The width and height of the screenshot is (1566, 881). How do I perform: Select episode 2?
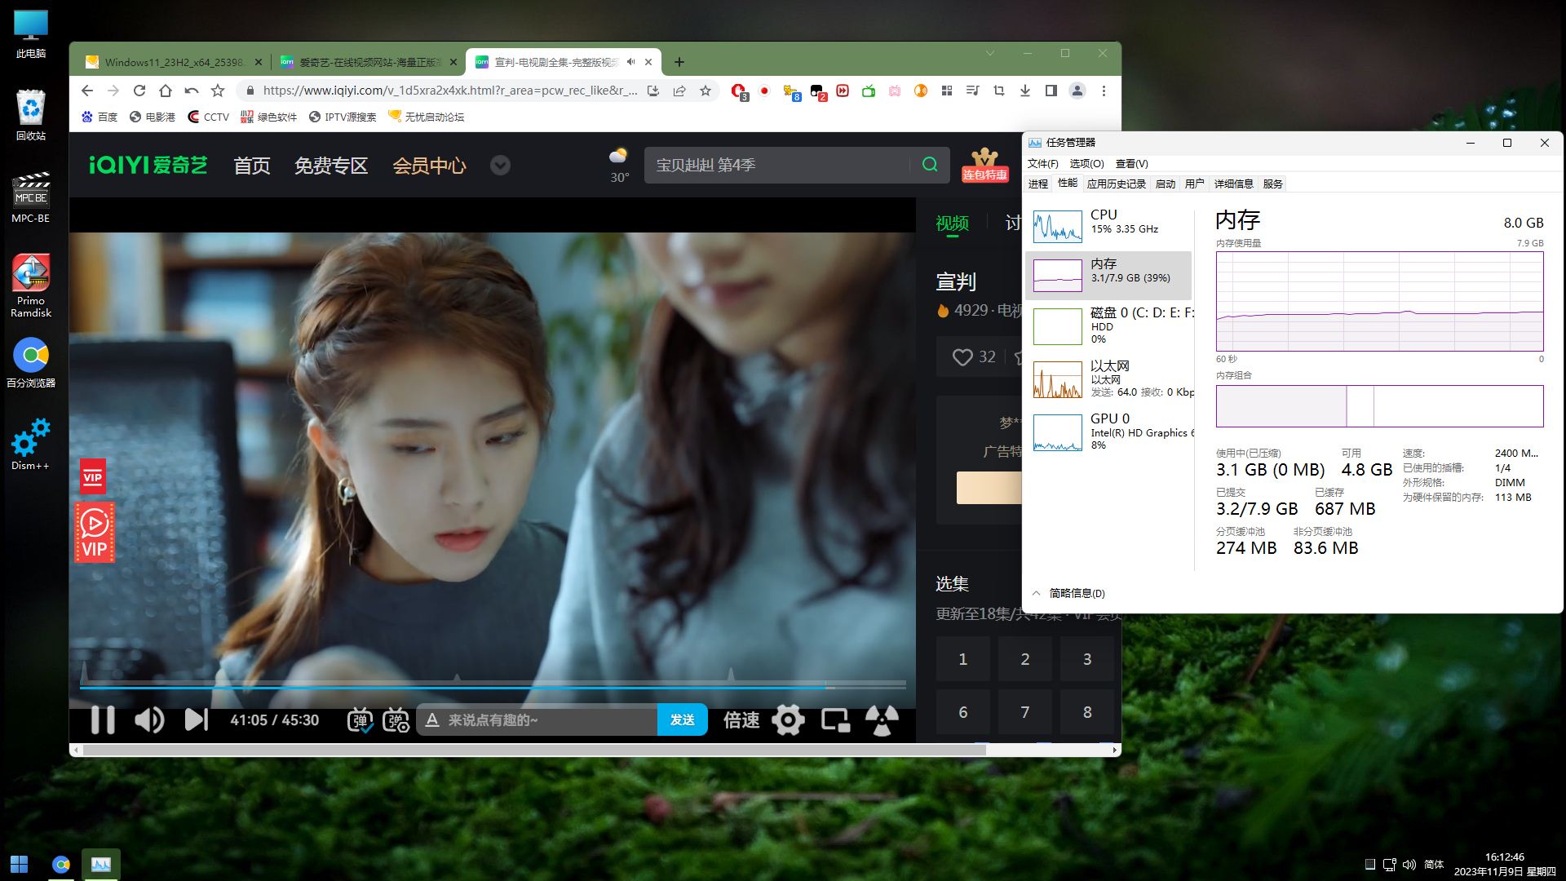[1024, 659]
